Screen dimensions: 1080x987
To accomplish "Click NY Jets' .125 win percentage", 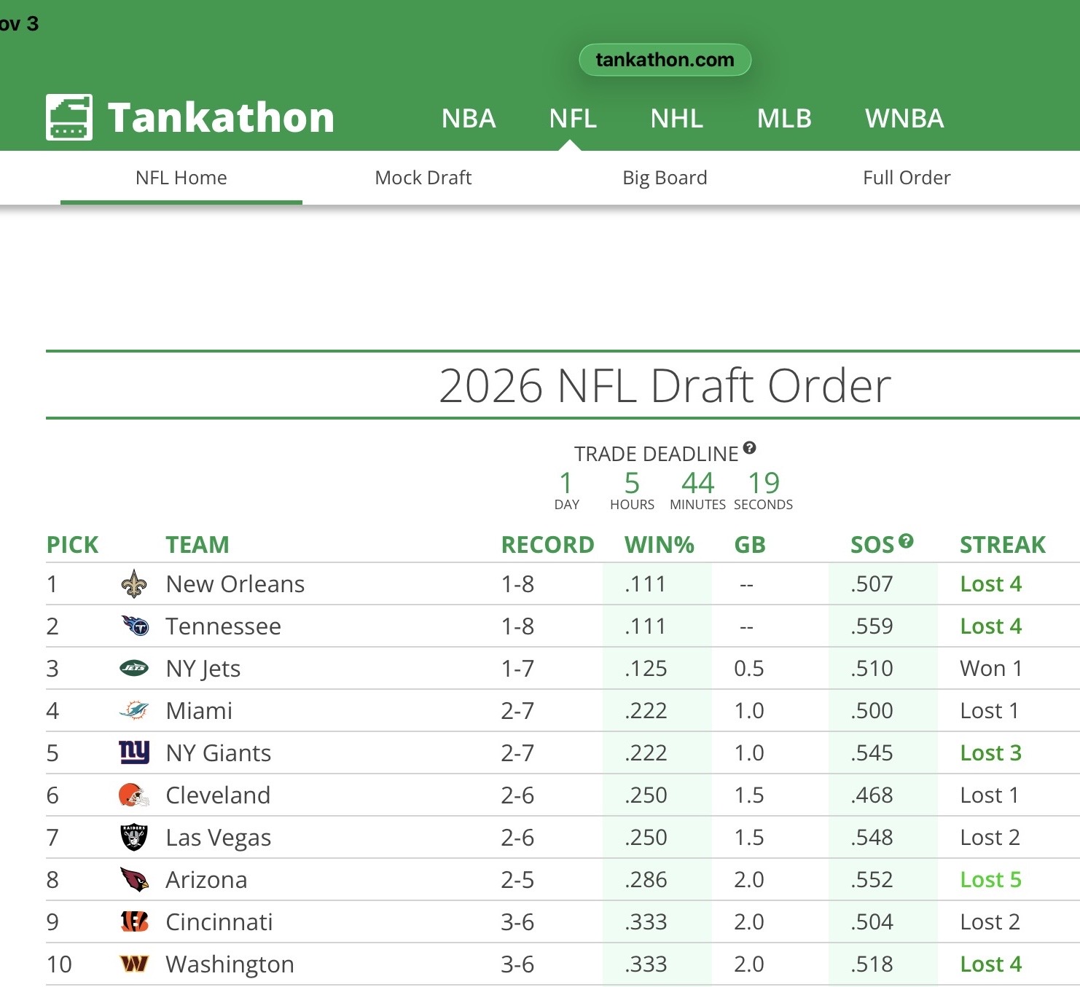I will (646, 669).
